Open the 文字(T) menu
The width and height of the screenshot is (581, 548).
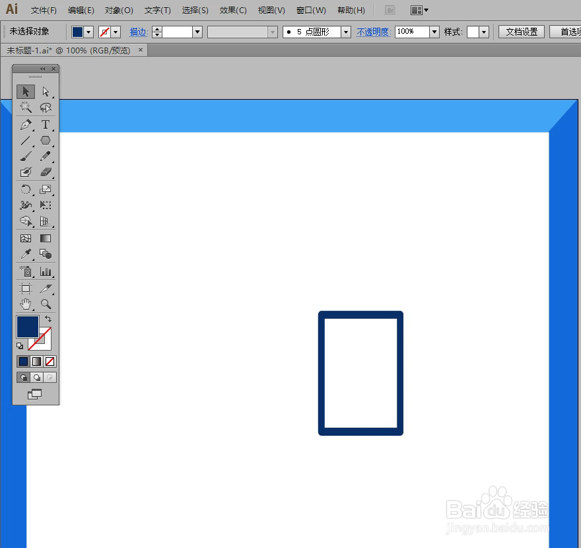coord(158,11)
